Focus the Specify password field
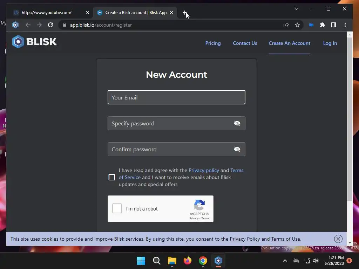Viewport: 359px width, 269px height. coord(176,123)
